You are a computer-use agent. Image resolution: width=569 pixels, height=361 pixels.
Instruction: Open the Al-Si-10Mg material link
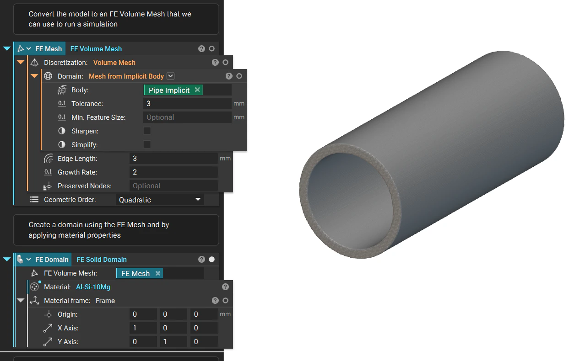click(x=93, y=287)
